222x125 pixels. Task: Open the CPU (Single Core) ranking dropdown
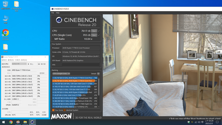coord(61,73)
